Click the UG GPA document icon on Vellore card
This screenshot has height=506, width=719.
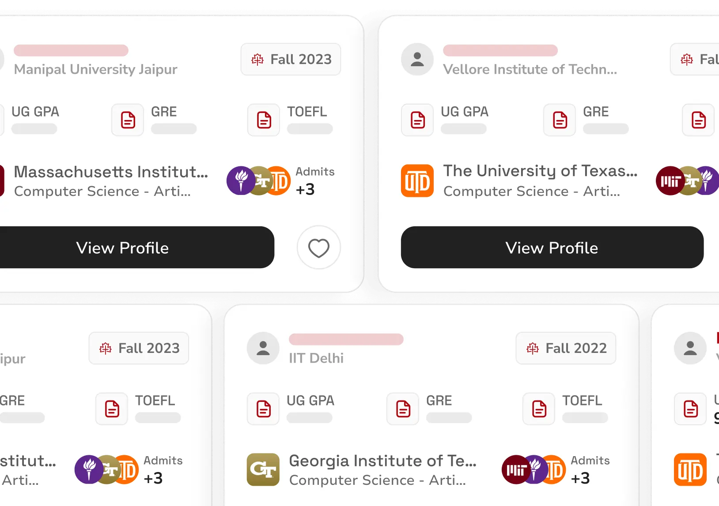(x=417, y=120)
